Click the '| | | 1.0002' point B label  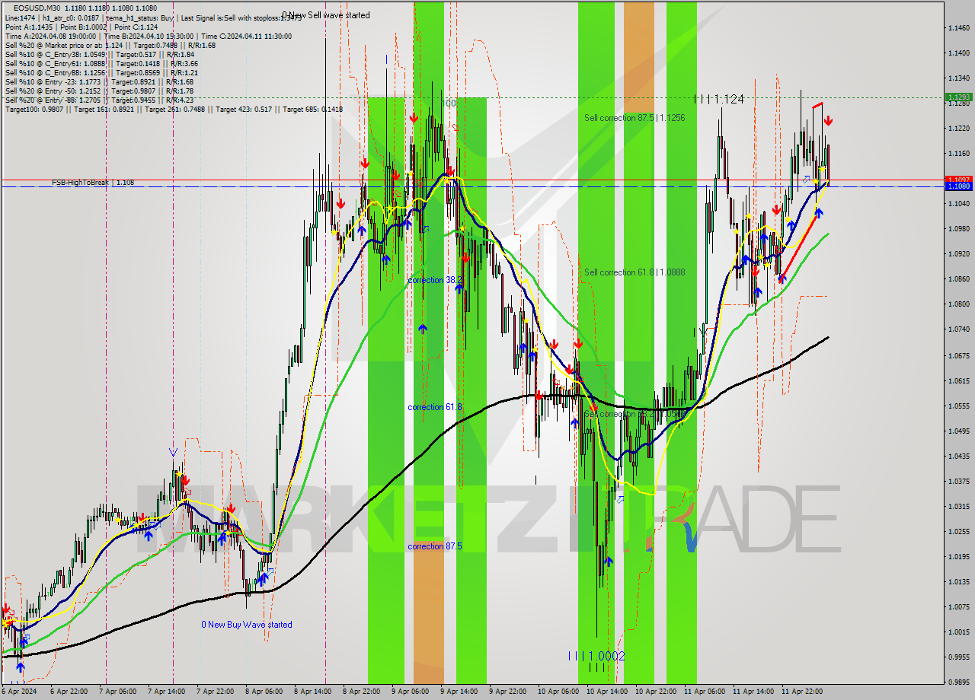[x=596, y=656]
